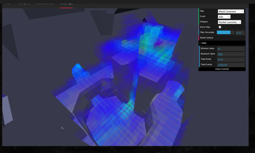Open the Map dropdown showing Blood Covenant
This screenshot has width=255, height=153.
(231, 11)
